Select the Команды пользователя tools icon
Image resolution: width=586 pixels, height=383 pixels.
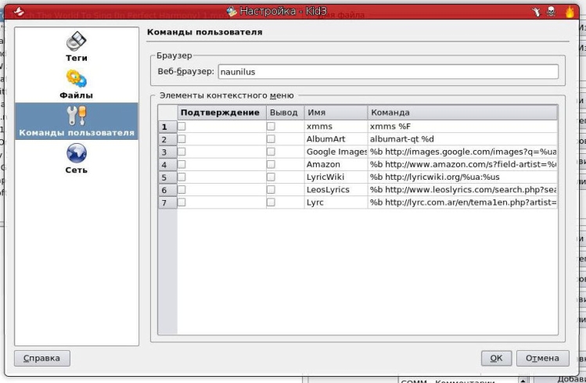pyautogui.click(x=77, y=116)
